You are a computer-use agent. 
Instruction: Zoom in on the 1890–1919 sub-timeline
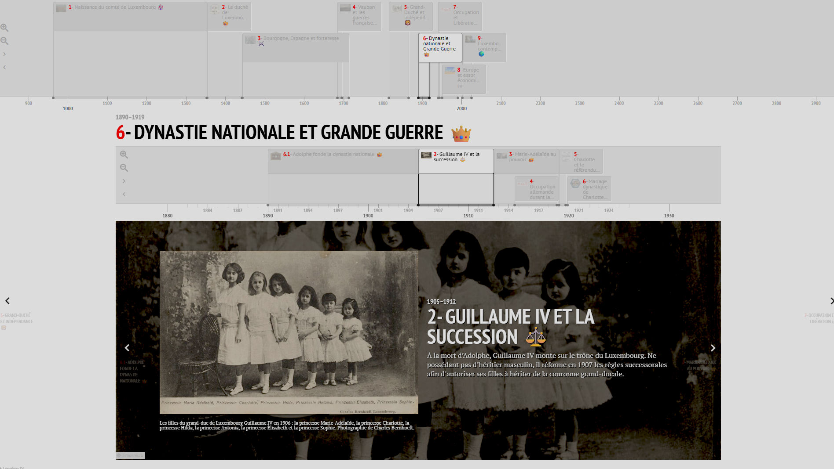click(x=124, y=155)
